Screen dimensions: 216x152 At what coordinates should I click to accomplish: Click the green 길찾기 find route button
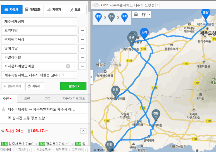[73, 86]
